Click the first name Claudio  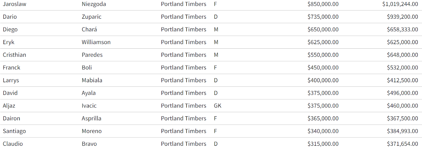click(x=13, y=144)
